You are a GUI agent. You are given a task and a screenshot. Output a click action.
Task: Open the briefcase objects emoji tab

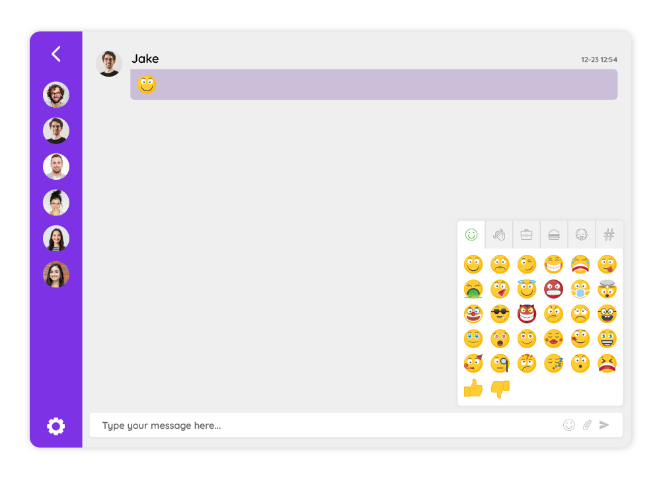(x=527, y=235)
